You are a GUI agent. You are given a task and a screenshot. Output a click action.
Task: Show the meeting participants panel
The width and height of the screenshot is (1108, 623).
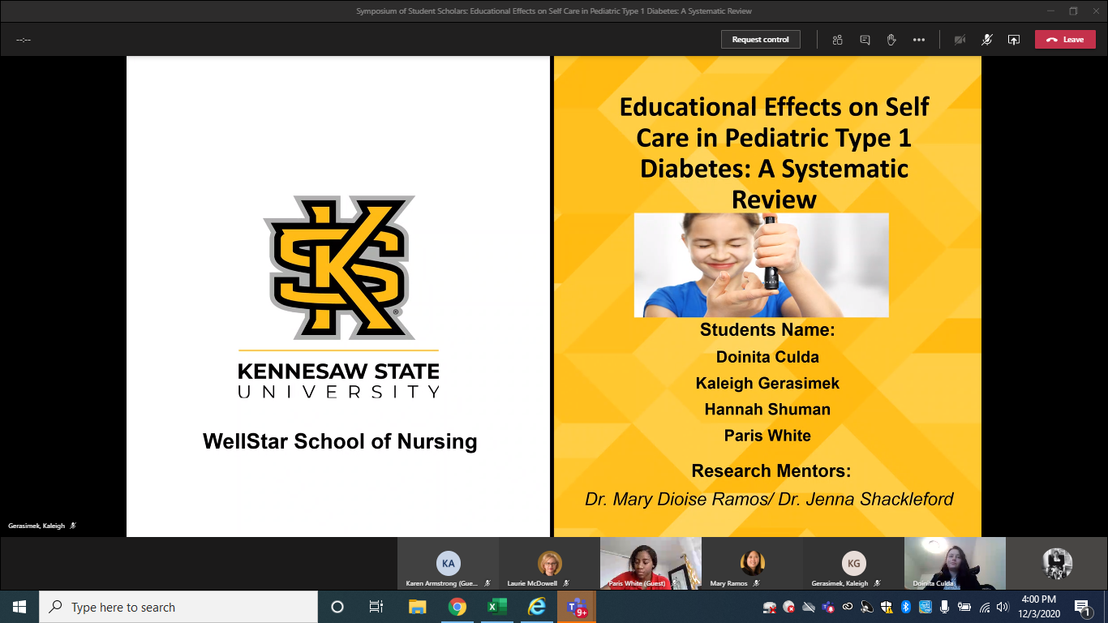(x=837, y=40)
